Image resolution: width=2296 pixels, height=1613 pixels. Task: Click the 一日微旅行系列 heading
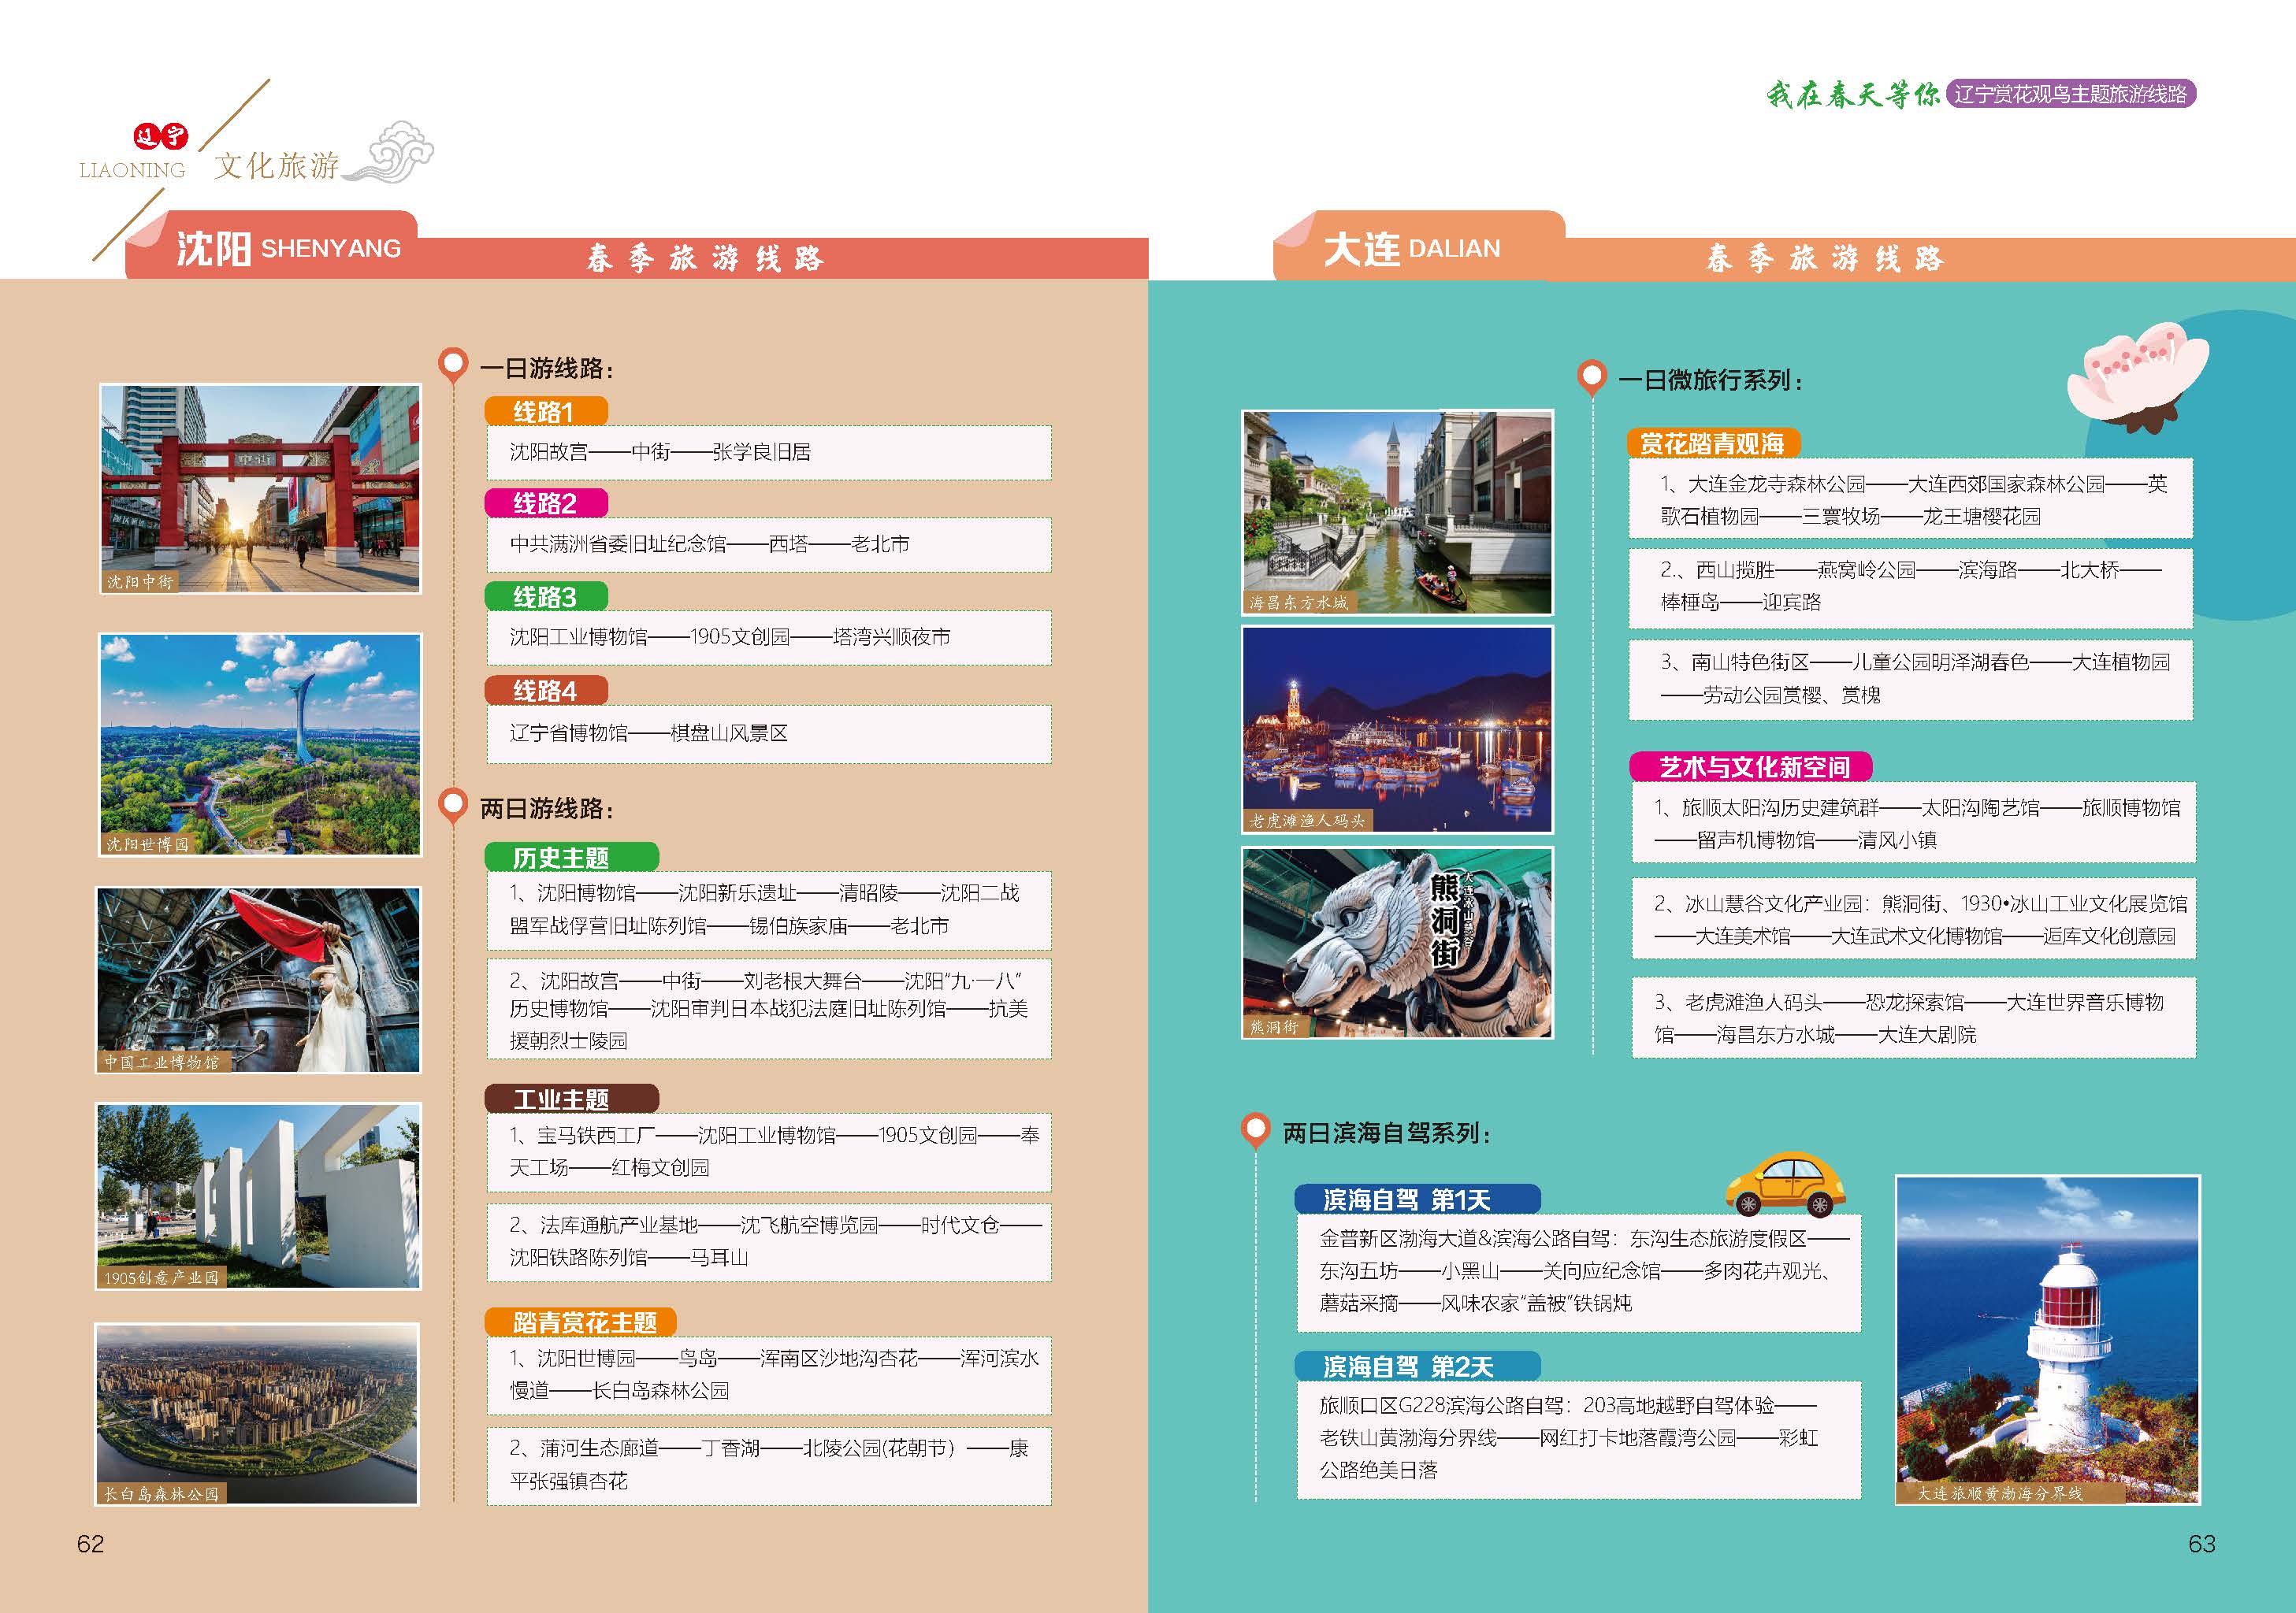click(x=1711, y=380)
